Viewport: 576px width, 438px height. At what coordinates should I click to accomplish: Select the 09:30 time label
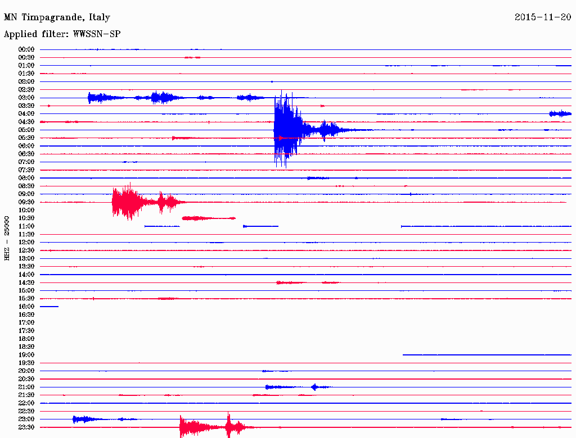26,202
